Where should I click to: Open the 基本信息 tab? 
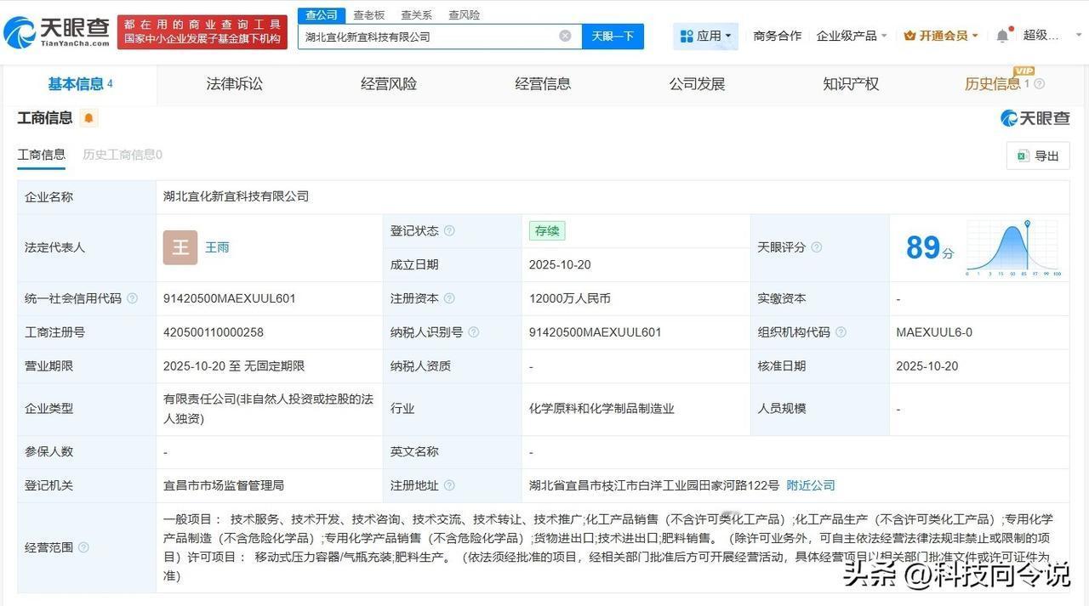point(80,84)
